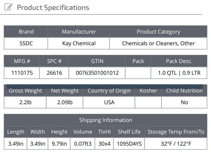Click the 1.0 QTL | 0.9 LTR cell
Screen dimensions: 211x155
coord(179,73)
